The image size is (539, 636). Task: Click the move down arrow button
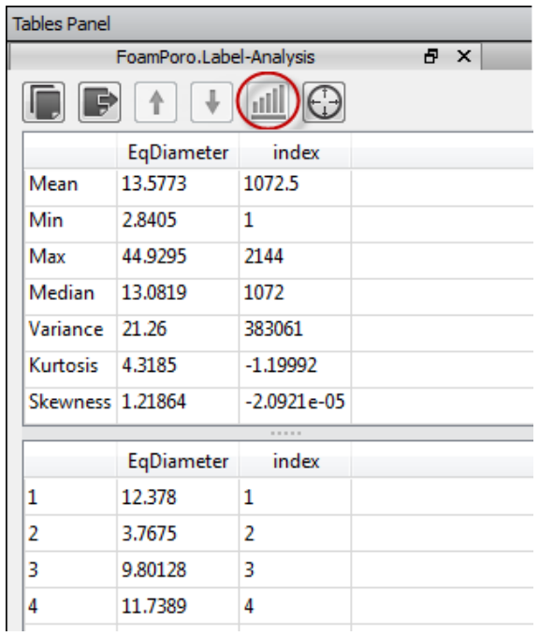click(211, 102)
